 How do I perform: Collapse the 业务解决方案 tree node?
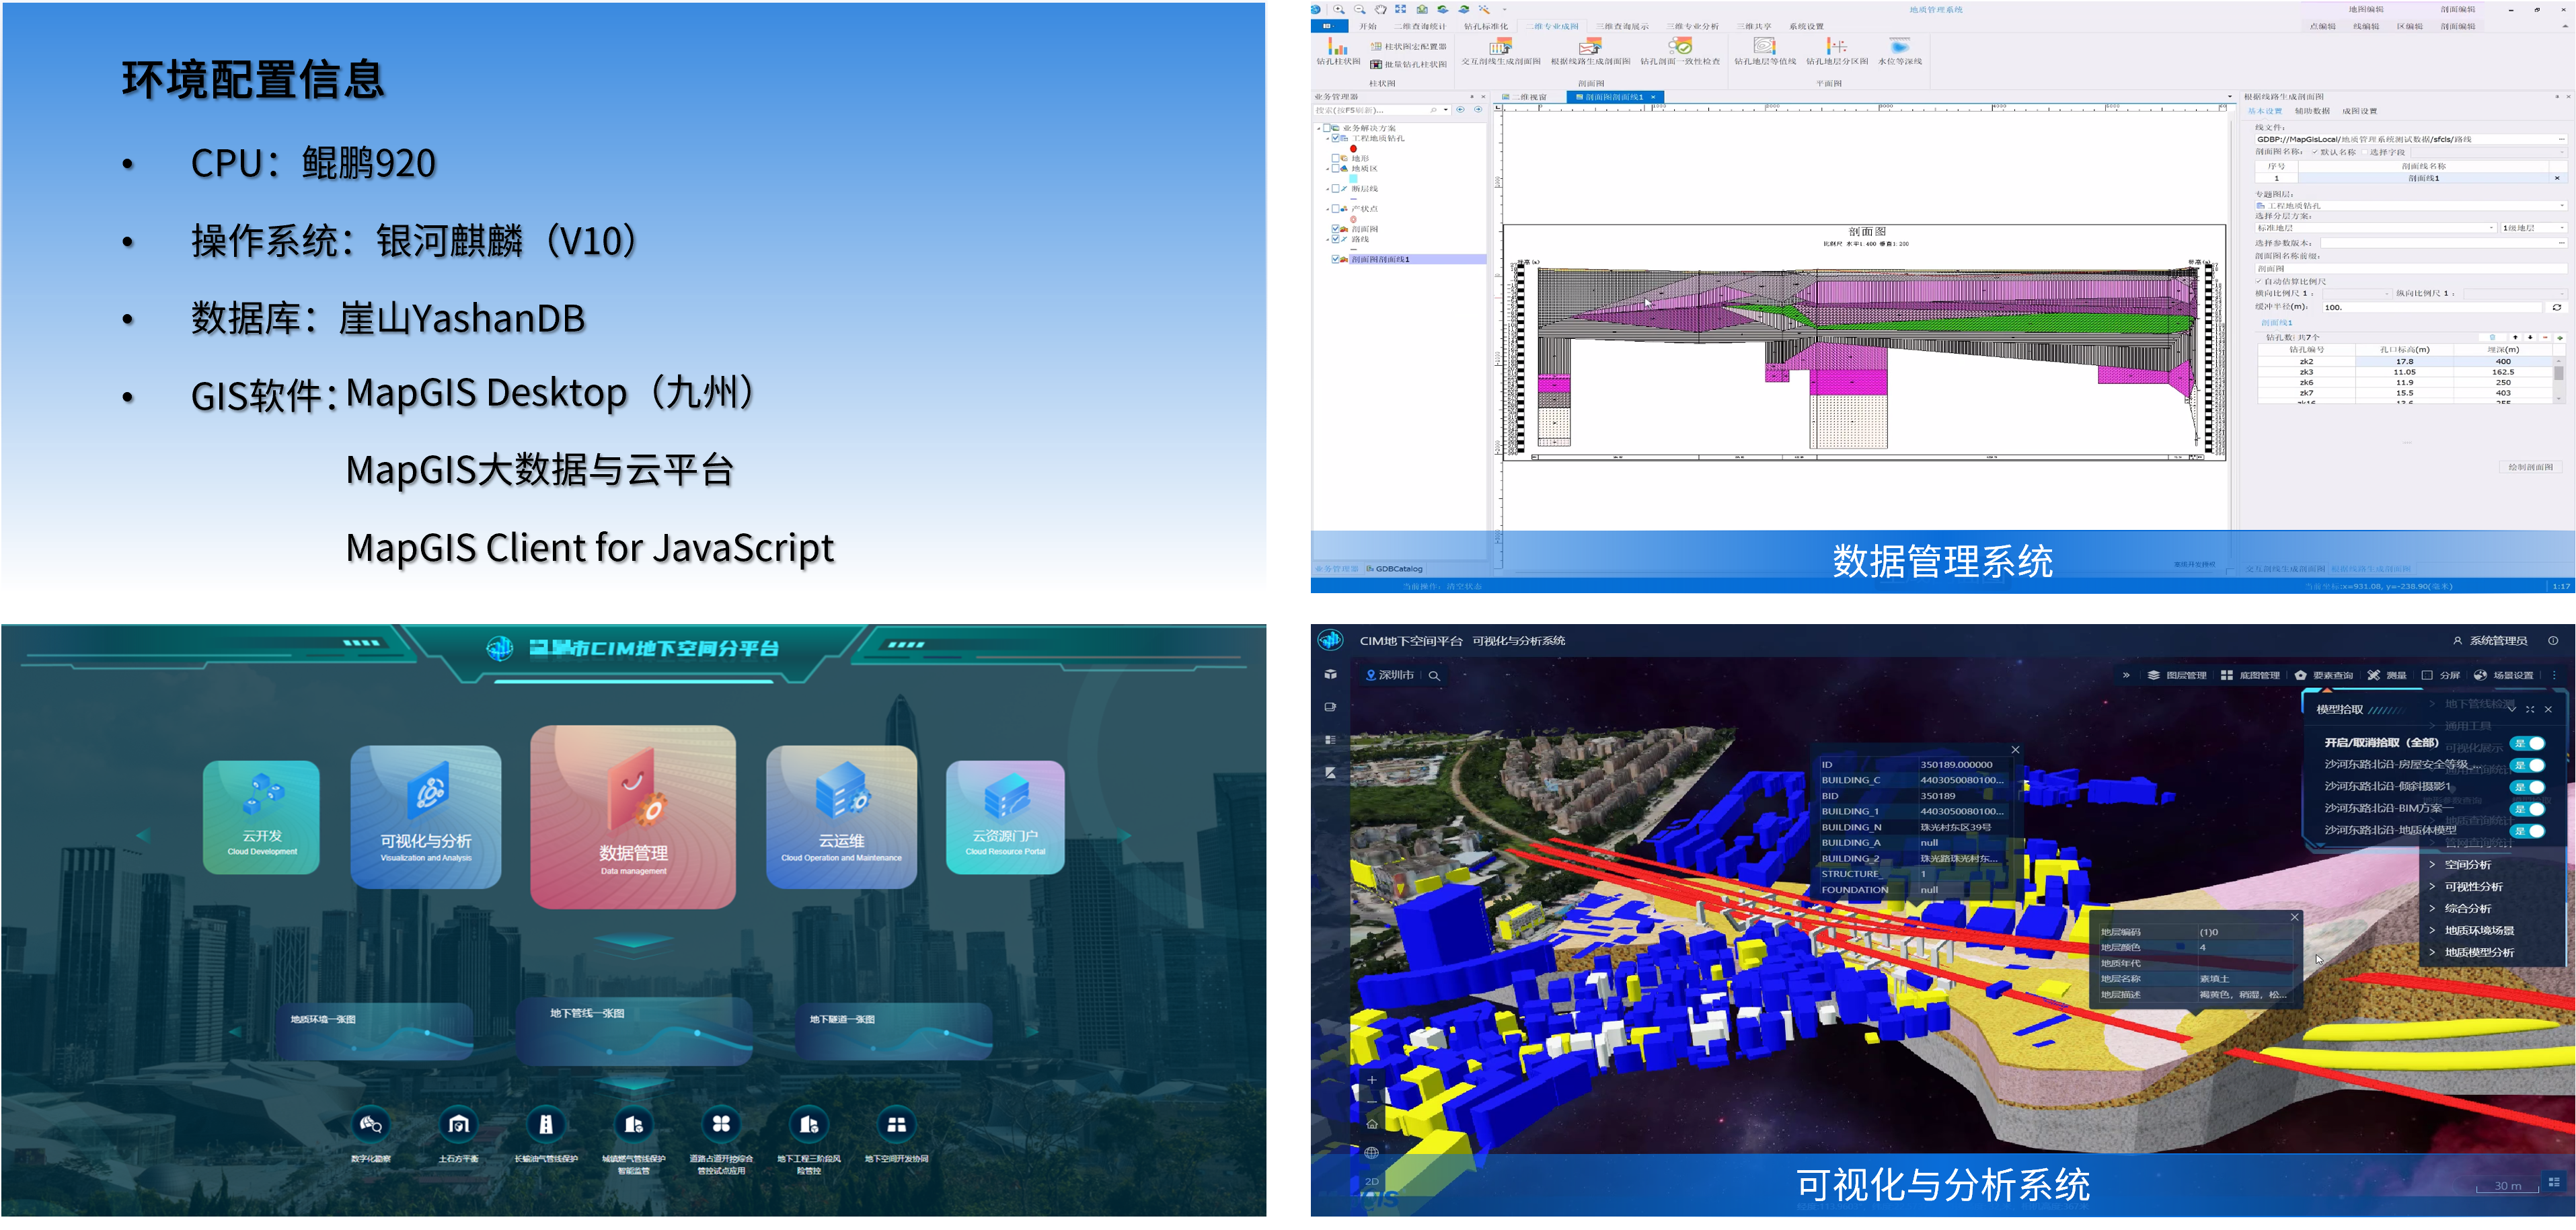click(1318, 128)
